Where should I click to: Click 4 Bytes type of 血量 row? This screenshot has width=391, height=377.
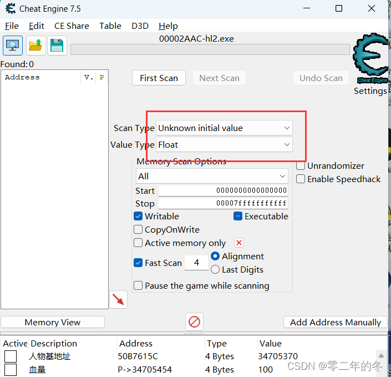220,370
